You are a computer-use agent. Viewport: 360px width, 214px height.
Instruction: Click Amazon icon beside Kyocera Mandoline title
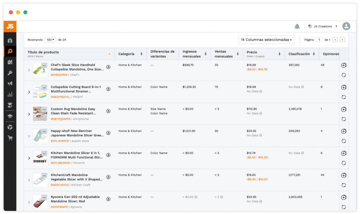[x=108, y=199]
